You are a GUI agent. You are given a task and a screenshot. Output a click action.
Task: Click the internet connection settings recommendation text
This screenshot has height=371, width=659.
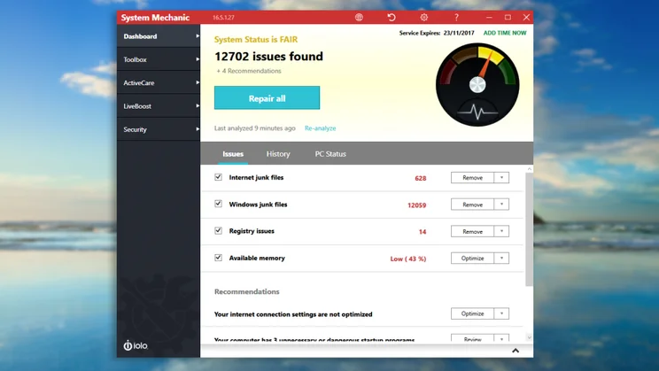(293, 314)
